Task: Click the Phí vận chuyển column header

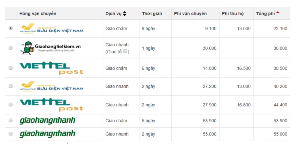Action: point(190,14)
